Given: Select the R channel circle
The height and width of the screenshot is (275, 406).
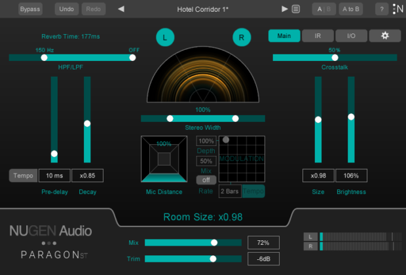Looking at the screenshot, I should [x=242, y=37].
